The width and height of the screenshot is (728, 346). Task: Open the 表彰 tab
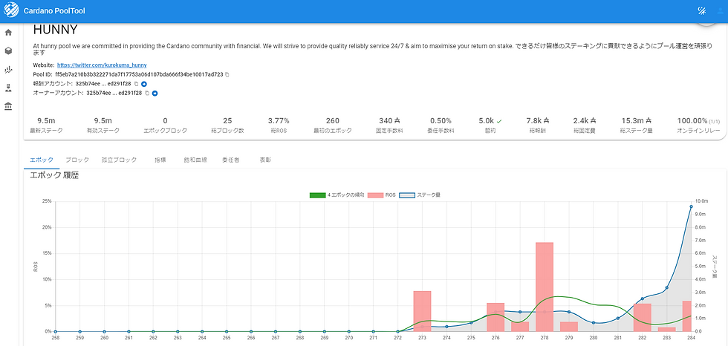265,160
